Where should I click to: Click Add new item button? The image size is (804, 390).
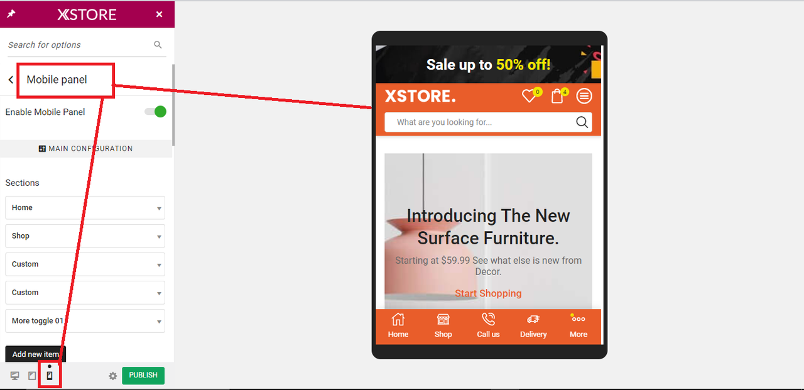[x=36, y=354]
